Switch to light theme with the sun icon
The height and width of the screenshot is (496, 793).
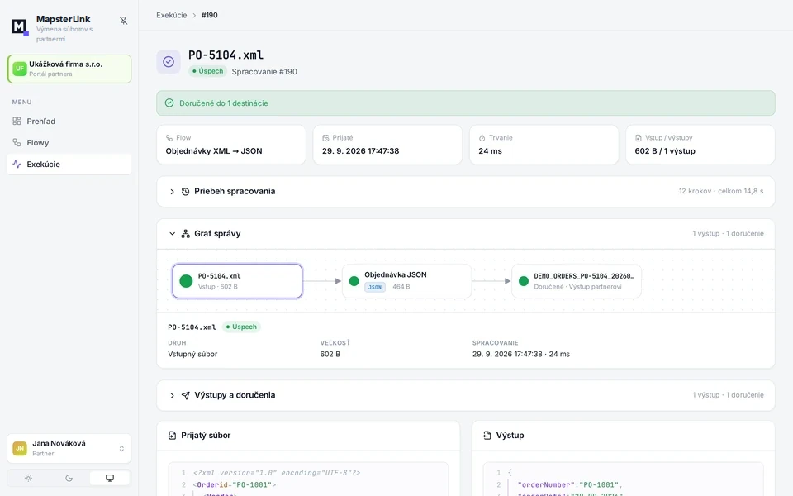(28, 478)
